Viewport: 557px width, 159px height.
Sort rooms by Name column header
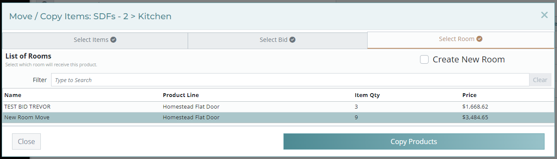tap(13, 95)
